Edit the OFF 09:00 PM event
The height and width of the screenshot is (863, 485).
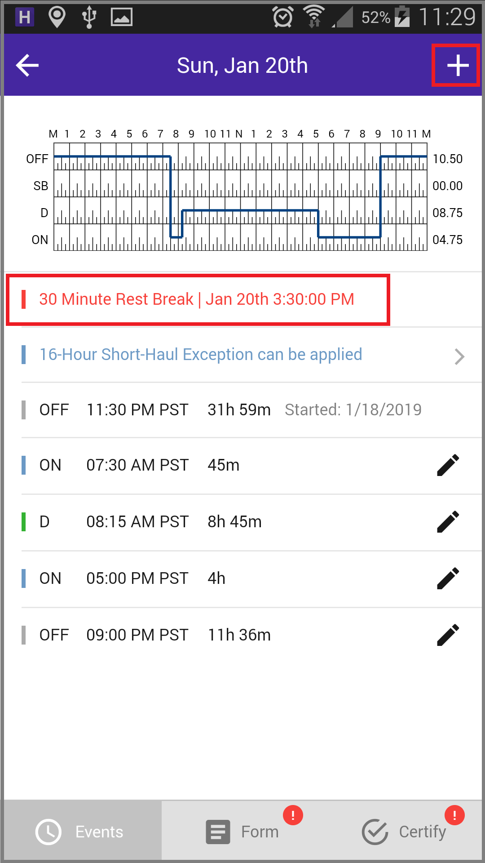448,635
